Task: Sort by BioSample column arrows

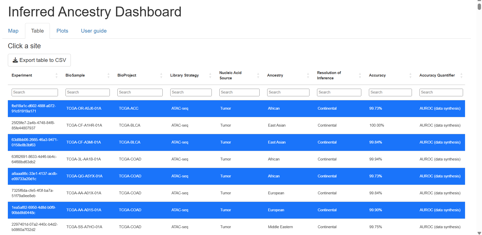Action: tap(108, 75)
